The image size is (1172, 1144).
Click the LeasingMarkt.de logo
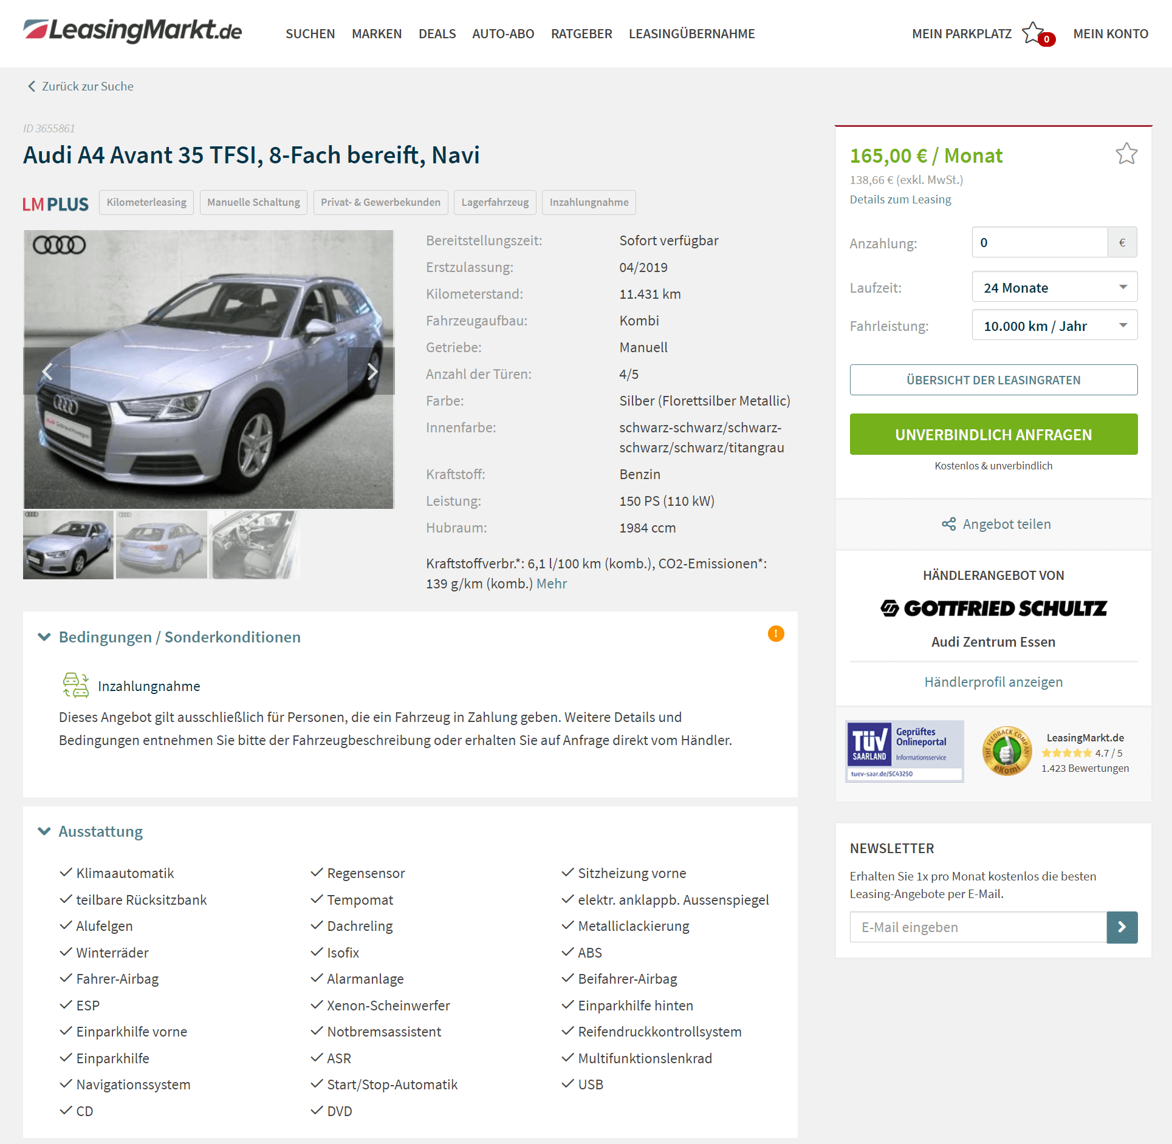pyautogui.click(x=132, y=31)
